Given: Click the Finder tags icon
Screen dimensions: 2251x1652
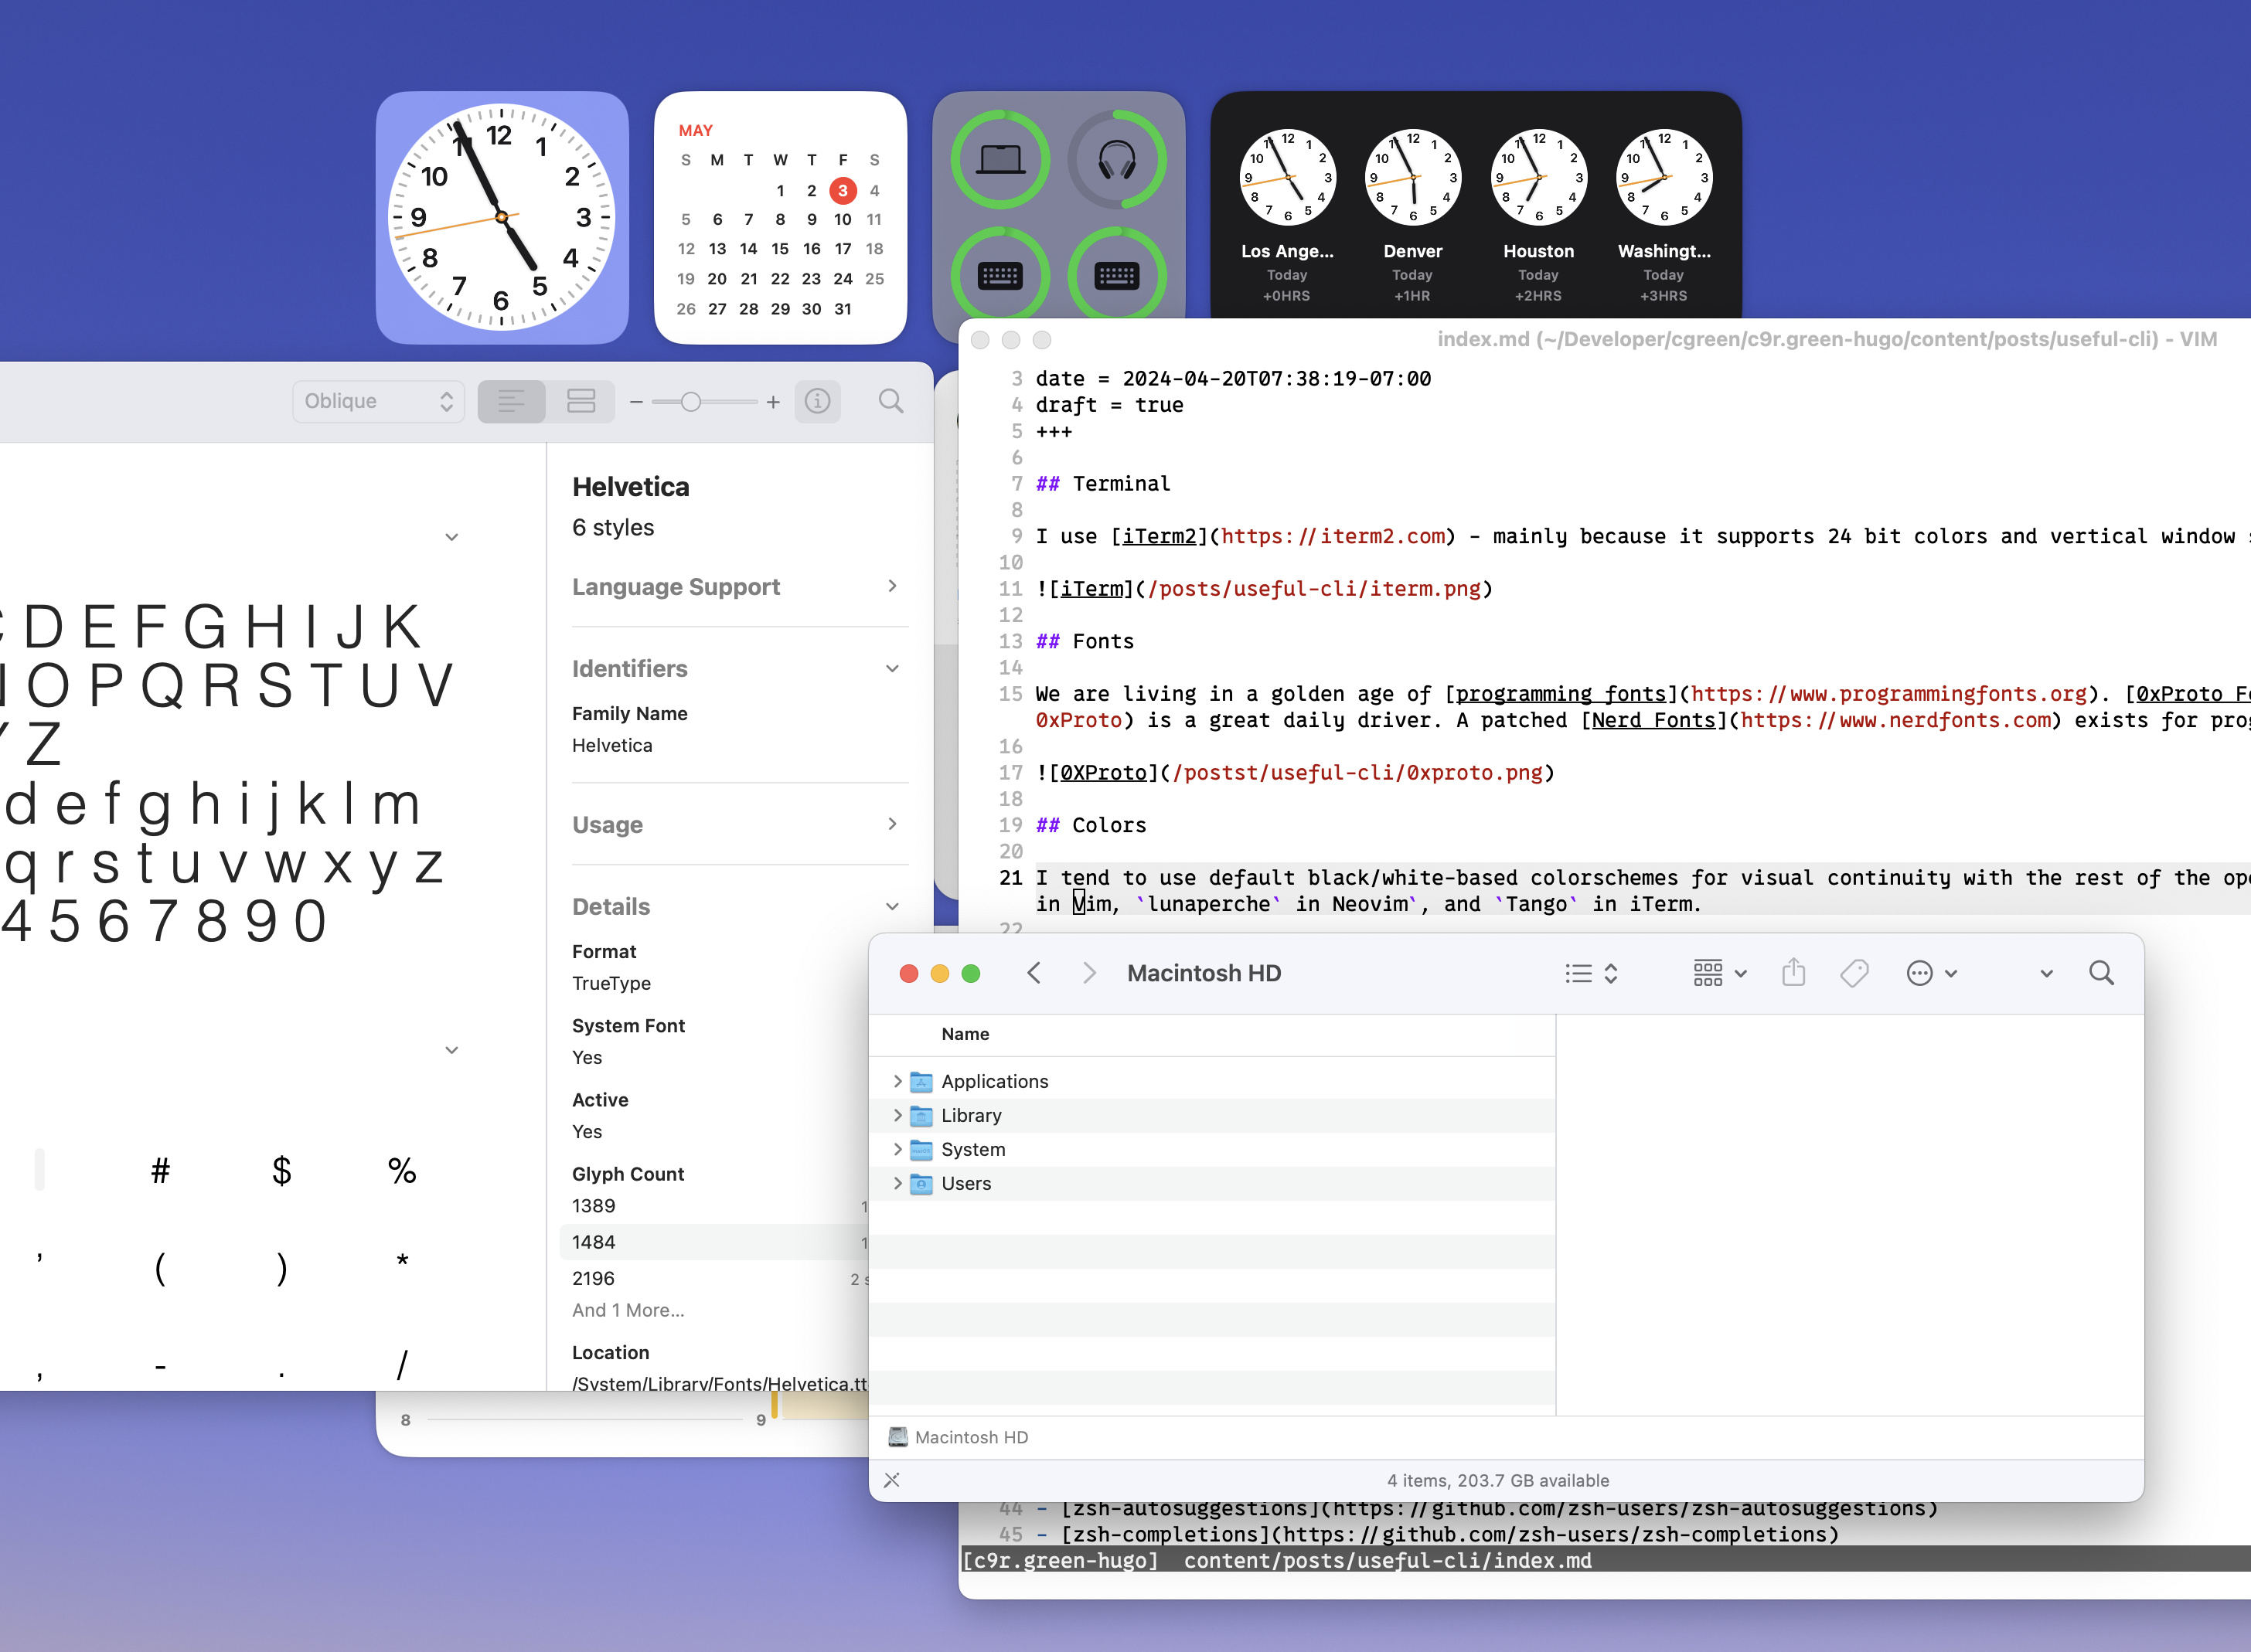Looking at the screenshot, I should point(1854,973).
